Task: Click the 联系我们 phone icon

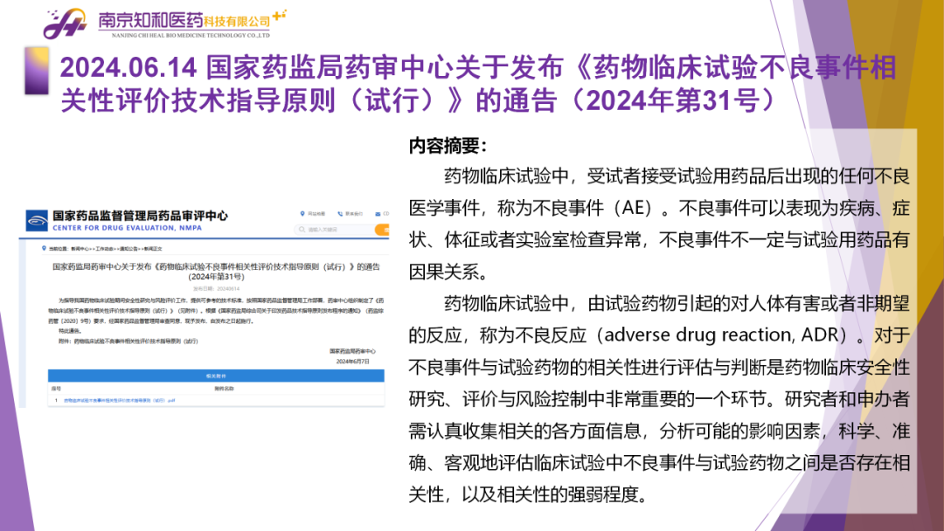Action: coord(338,213)
